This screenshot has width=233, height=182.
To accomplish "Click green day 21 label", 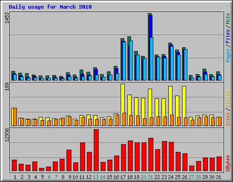I will click(150, 177).
